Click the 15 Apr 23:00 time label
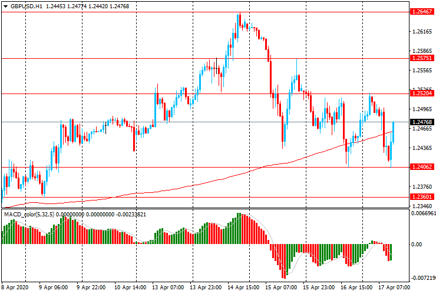 click(319, 287)
